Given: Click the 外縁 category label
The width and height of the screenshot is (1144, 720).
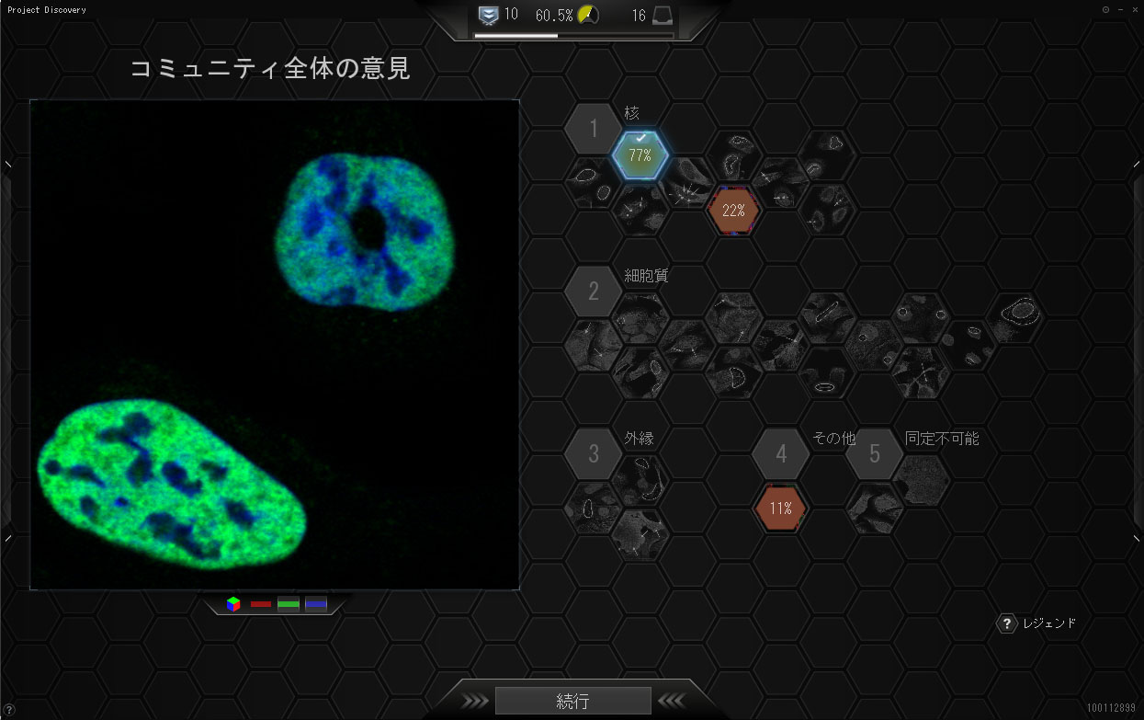Looking at the screenshot, I should (639, 439).
